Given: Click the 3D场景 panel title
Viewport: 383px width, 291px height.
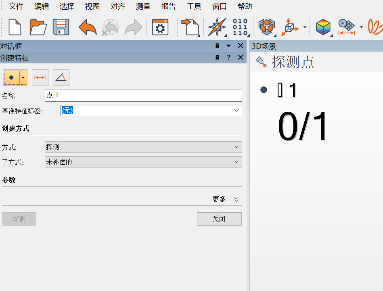Looking at the screenshot, I should (264, 46).
